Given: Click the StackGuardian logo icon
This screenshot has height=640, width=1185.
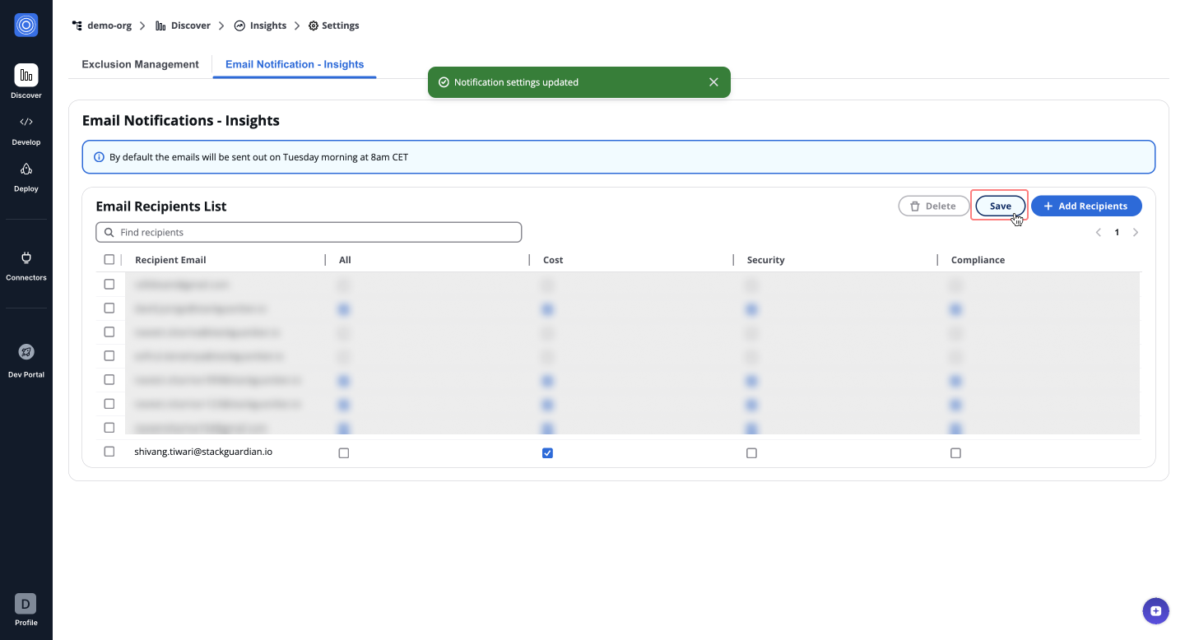Looking at the screenshot, I should coord(26,26).
